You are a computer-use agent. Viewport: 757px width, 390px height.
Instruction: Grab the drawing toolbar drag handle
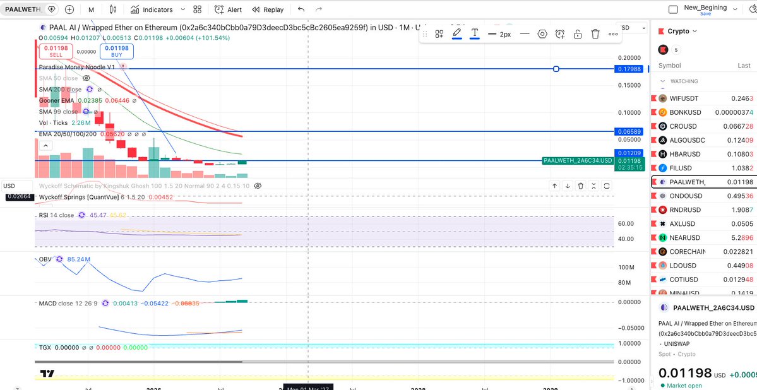click(x=425, y=34)
